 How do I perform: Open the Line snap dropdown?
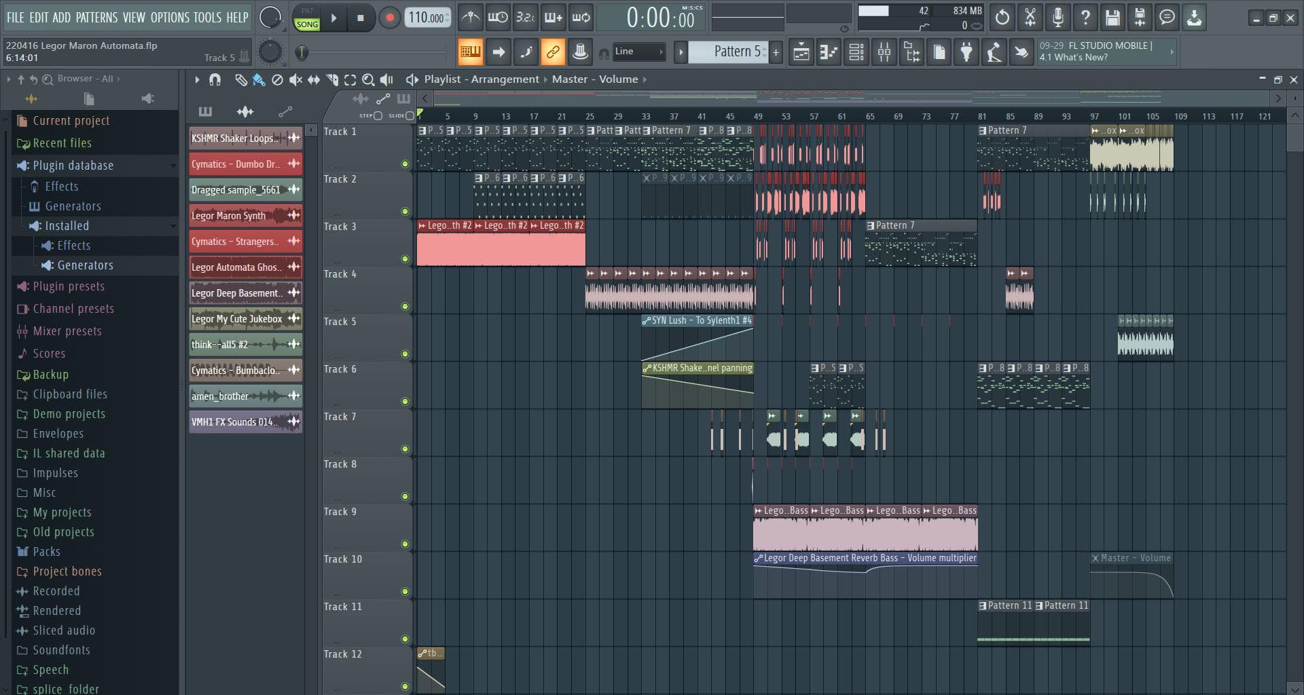(x=638, y=52)
